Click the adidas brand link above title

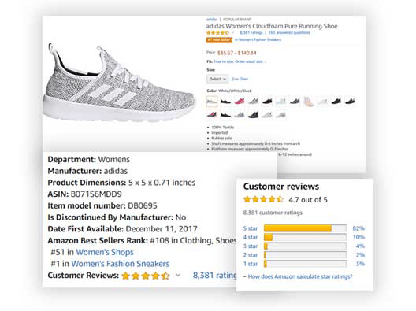pyautogui.click(x=212, y=20)
